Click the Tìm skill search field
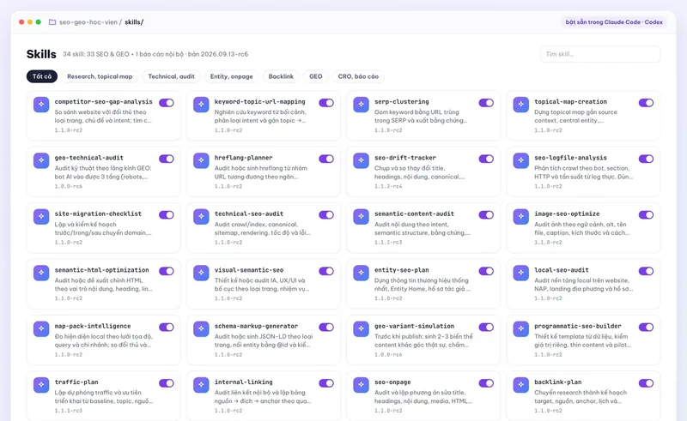 599,54
